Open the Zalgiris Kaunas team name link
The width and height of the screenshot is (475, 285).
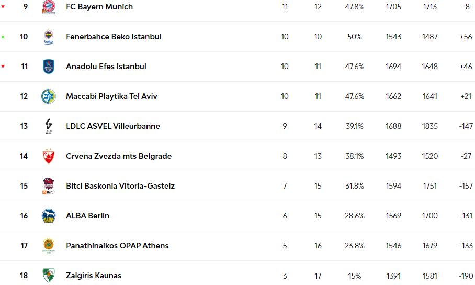[x=94, y=275]
